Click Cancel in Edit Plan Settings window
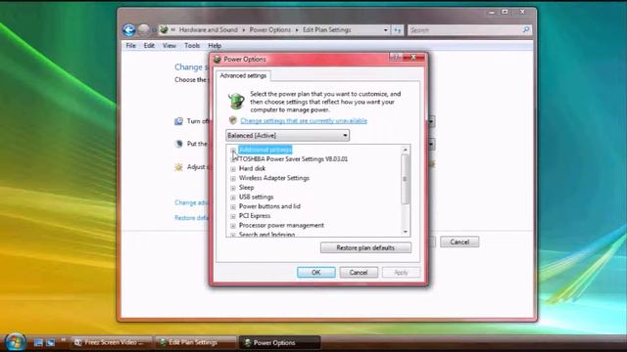 click(x=459, y=242)
